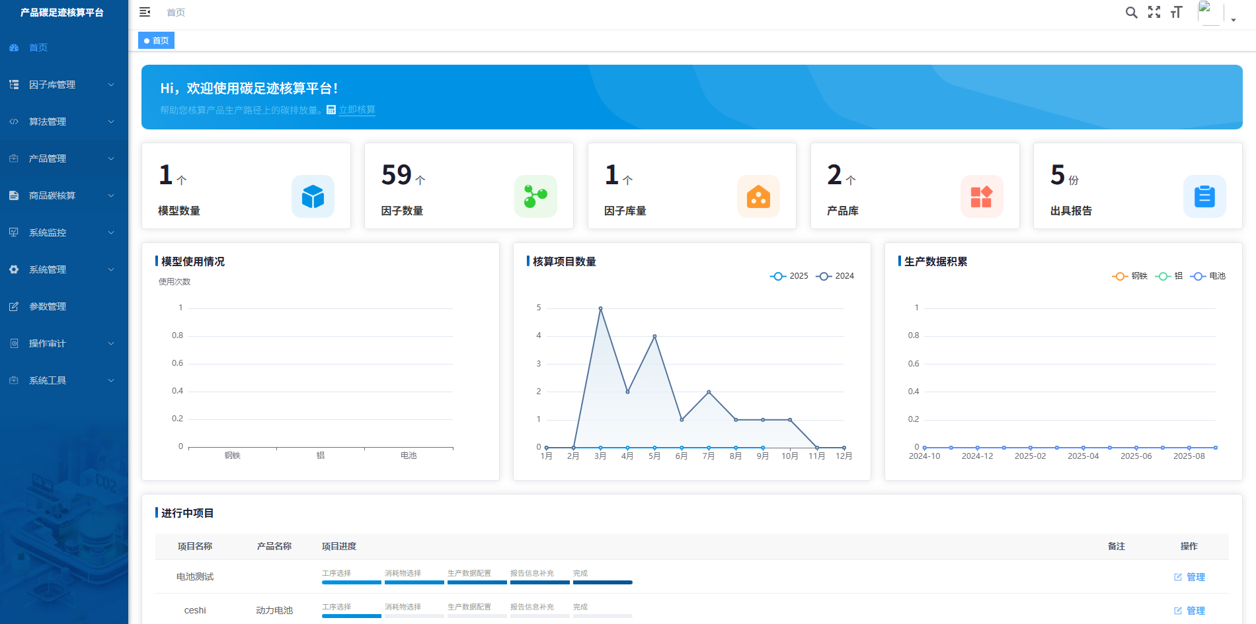The image size is (1256, 624).
Task: Click the 立即核算 link in banner
Action: point(356,110)
